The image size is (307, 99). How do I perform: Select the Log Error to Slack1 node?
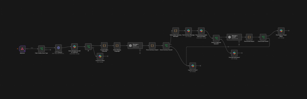tap(193, 66)
